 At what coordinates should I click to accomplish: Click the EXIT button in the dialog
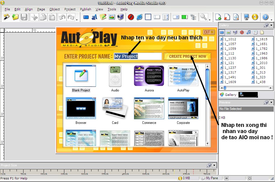tap(209, 32)
